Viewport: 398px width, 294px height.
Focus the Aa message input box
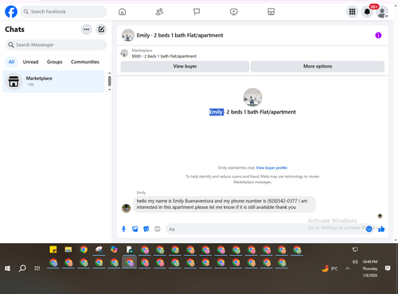tap(265, 229)
